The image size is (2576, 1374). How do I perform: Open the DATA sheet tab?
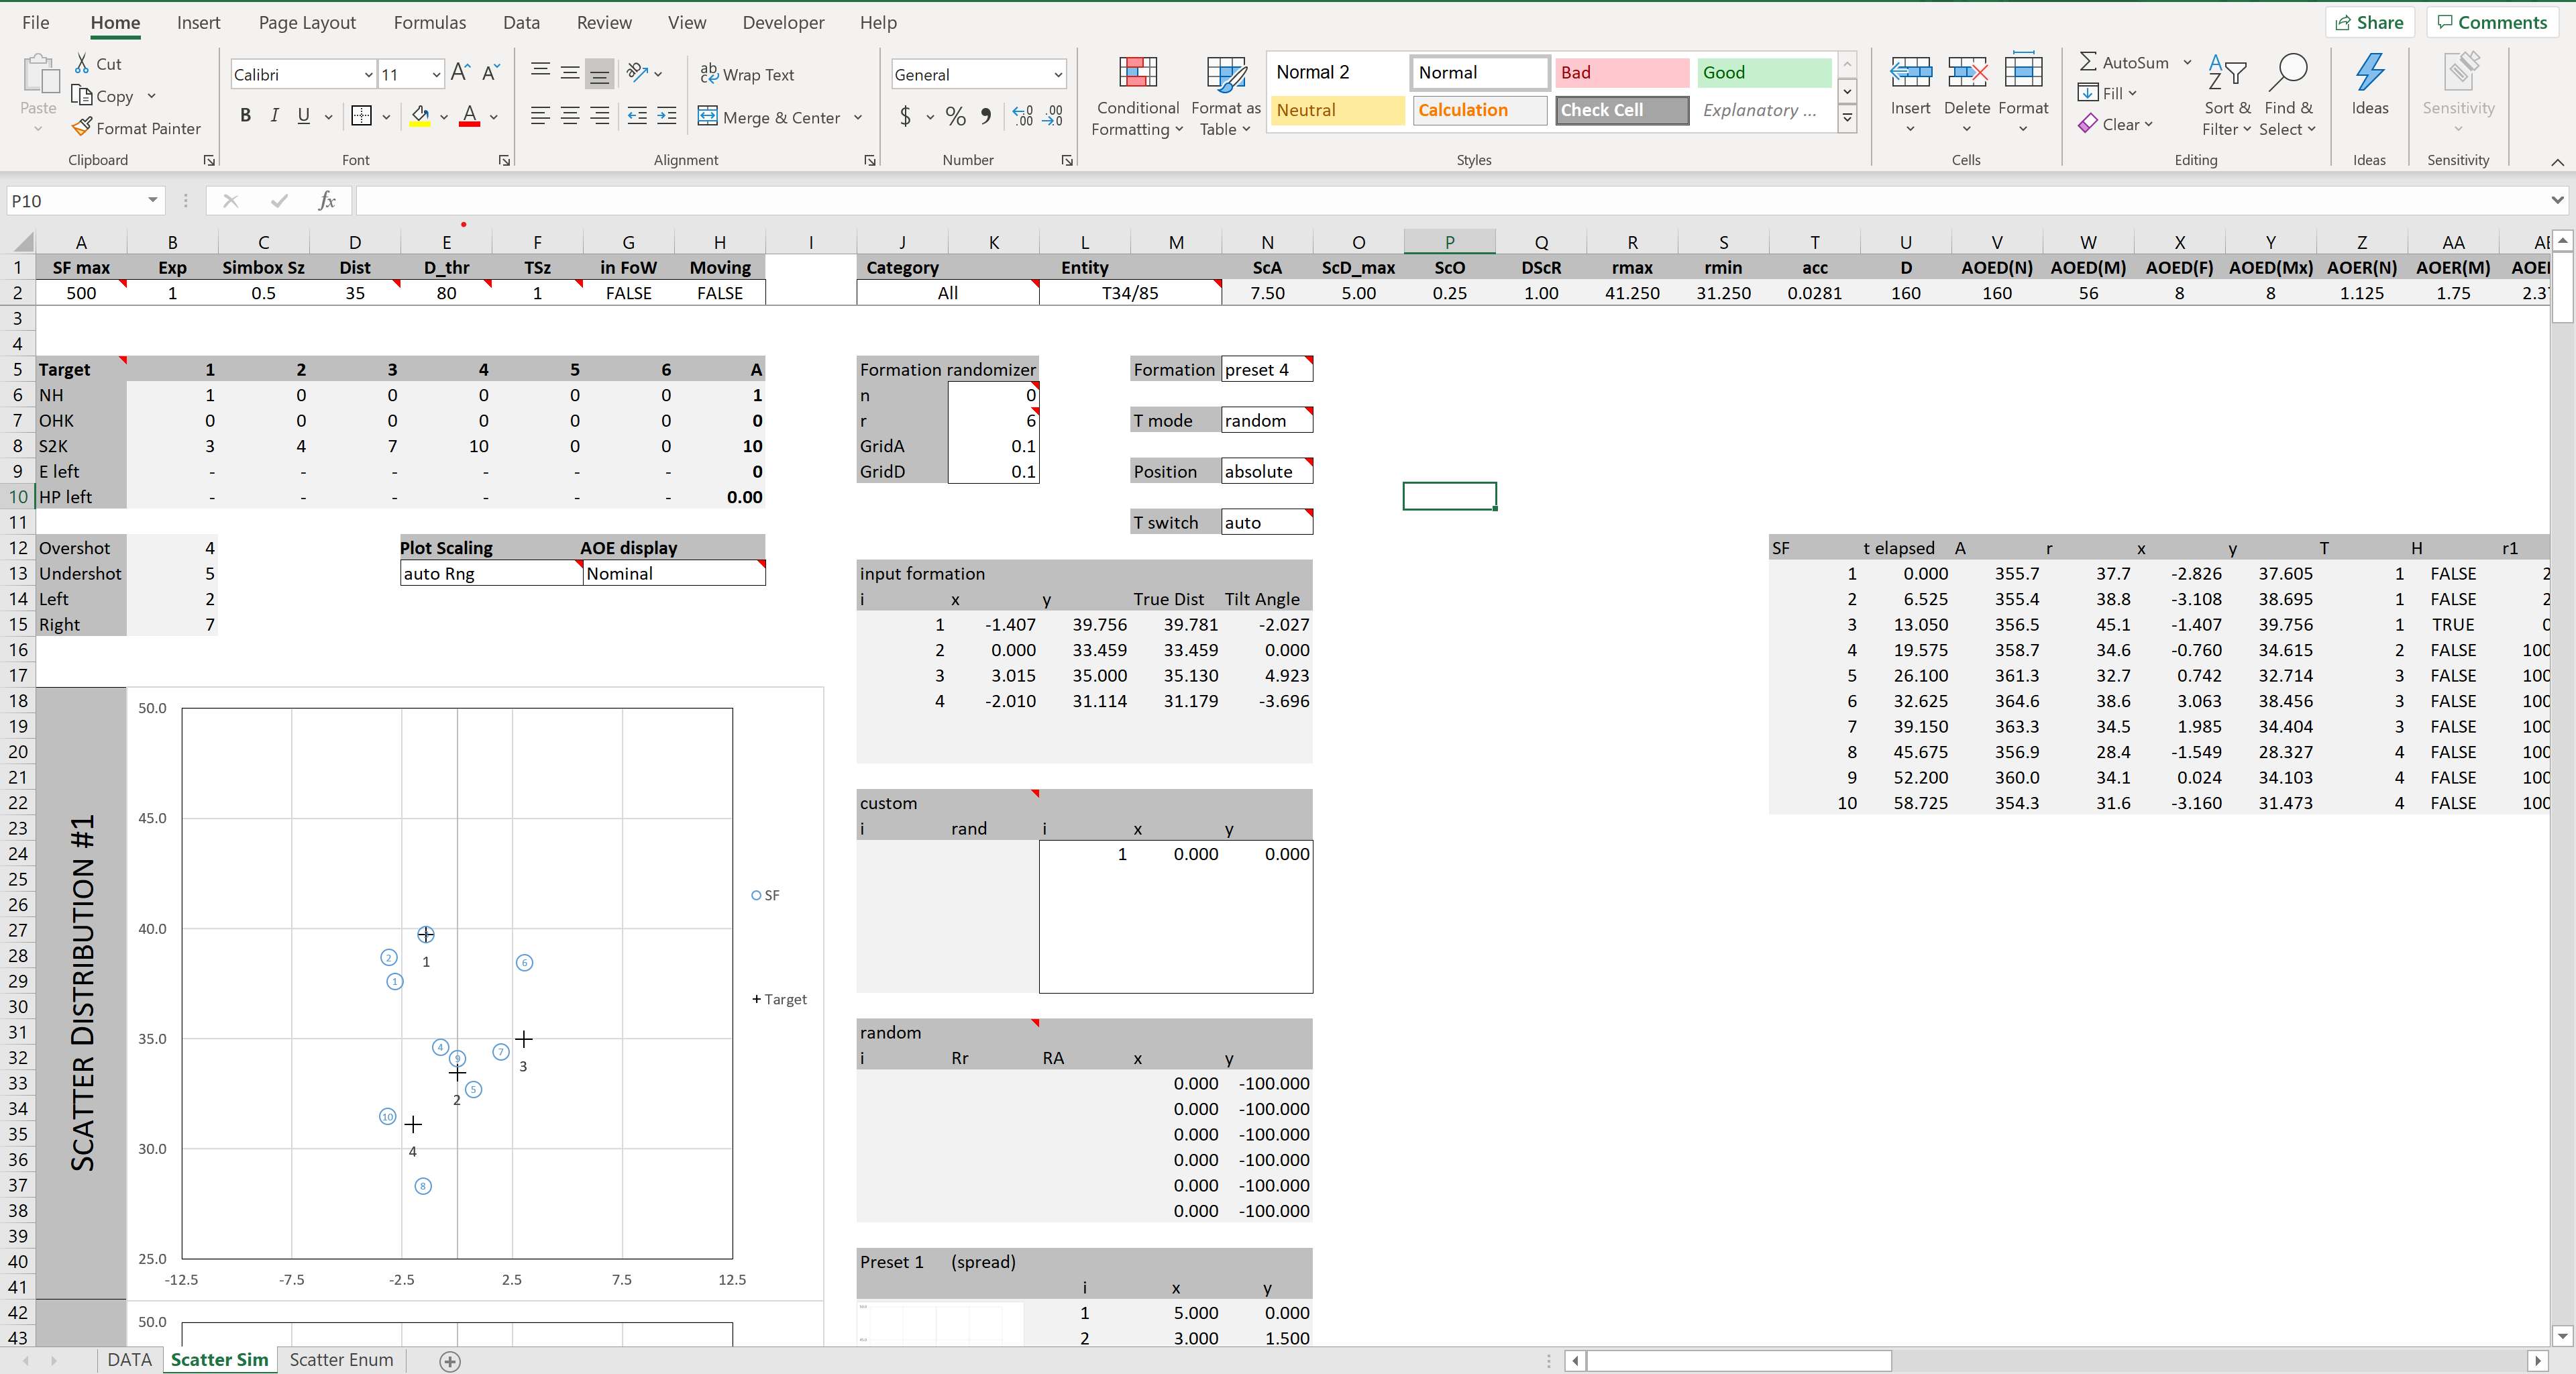tap(129, 1360)
